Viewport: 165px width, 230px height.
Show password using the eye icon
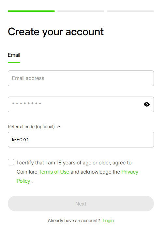(x=146, y=104)
